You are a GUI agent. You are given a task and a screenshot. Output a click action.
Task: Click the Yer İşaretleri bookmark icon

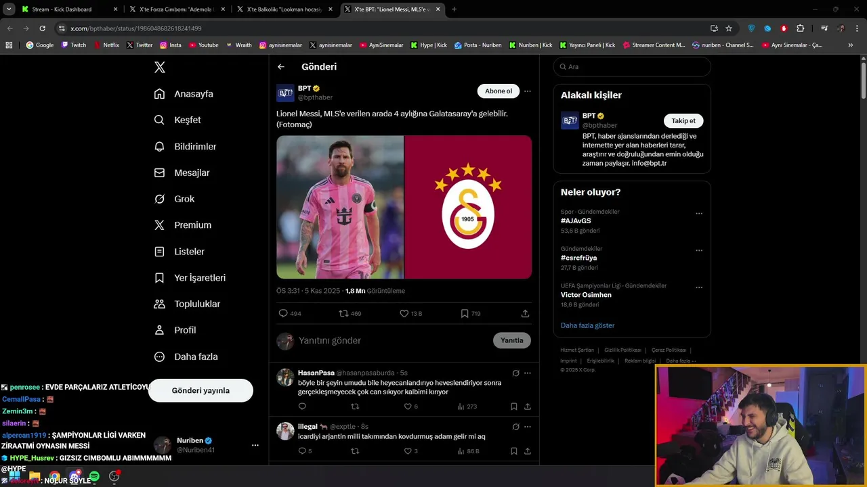[x=159, y=278]
